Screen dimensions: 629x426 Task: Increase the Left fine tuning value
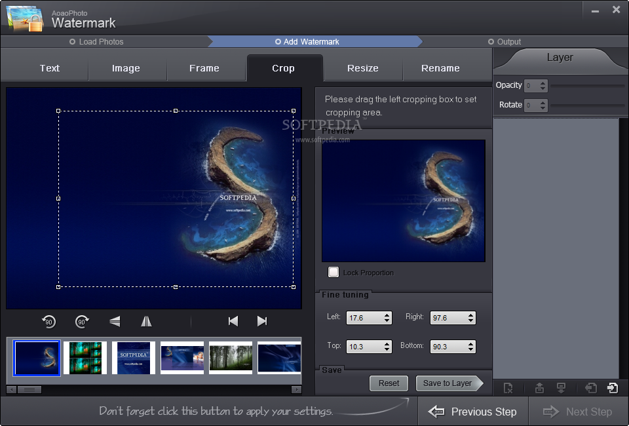click(x=387, y=315)
